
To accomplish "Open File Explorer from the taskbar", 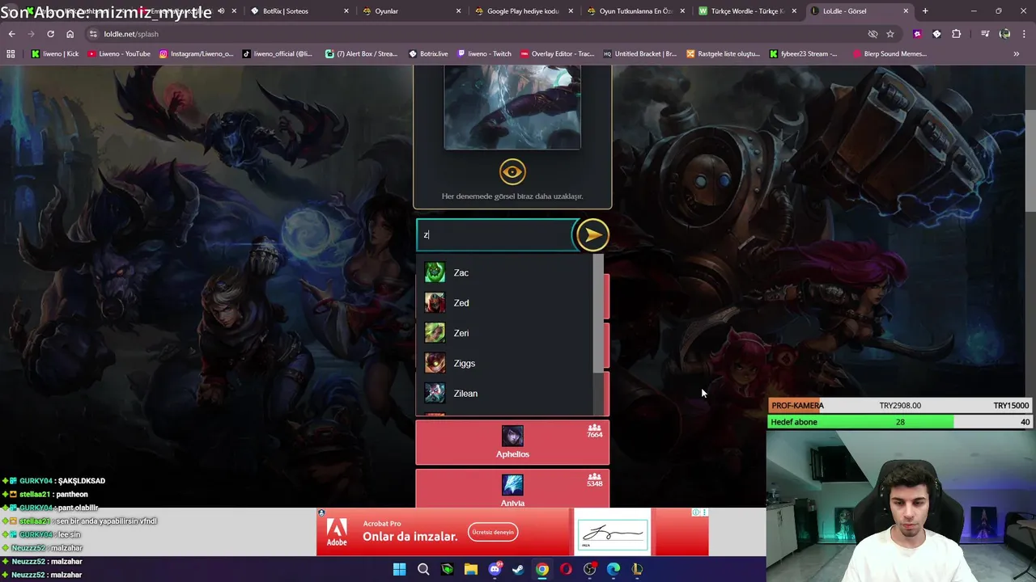I will tap(470, 569).
